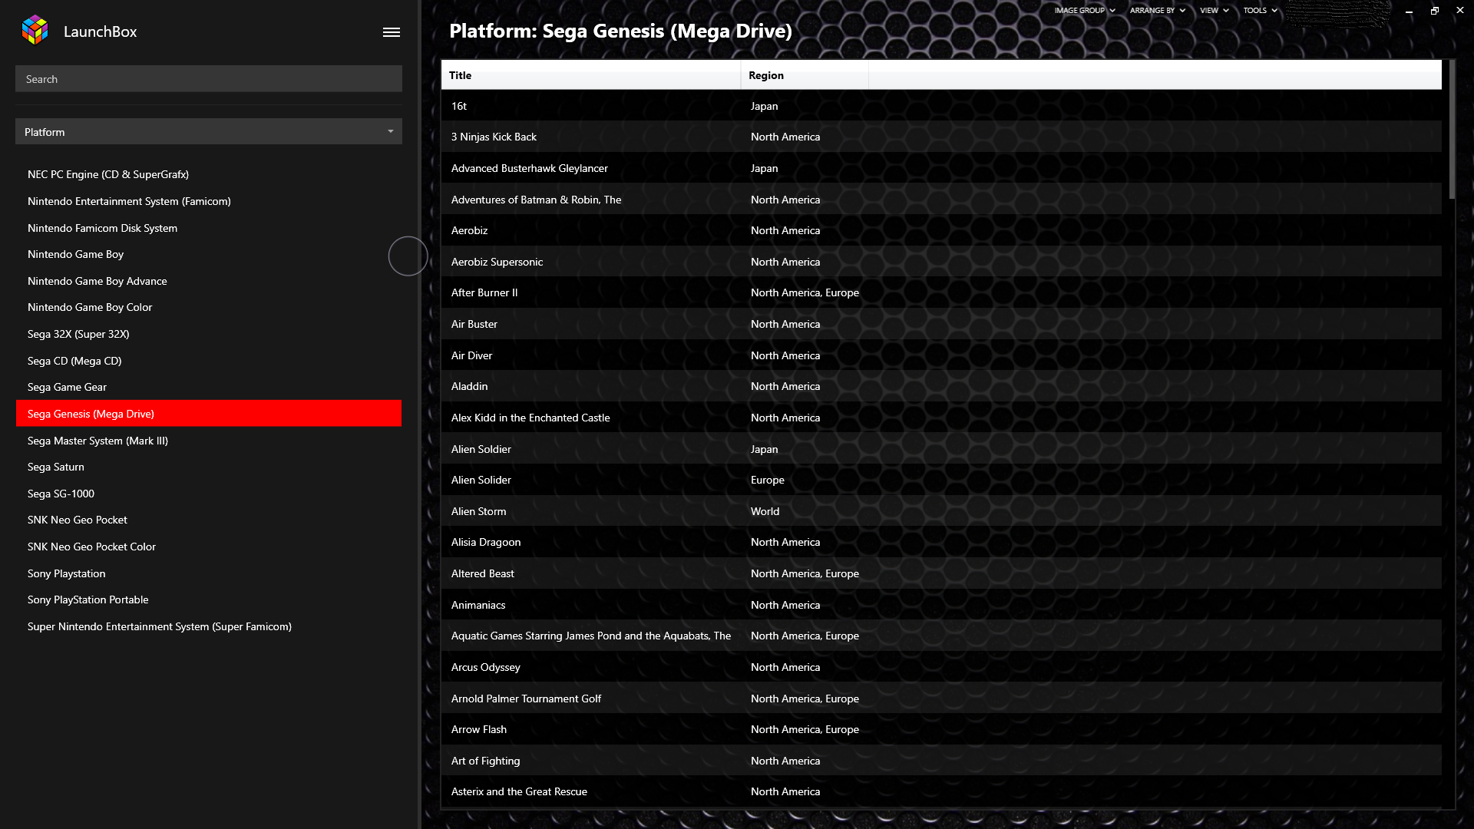
Task: Open the View menu
Action: pyautogui.click(x=1214, y=11)
